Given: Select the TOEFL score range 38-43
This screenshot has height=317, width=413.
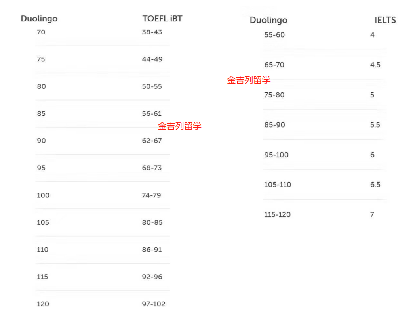Looking at the screenshot, I should (x=152, y=32).
